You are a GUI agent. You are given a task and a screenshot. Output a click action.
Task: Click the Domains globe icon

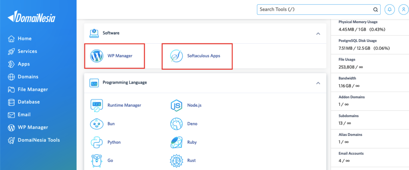click(11, 77)
